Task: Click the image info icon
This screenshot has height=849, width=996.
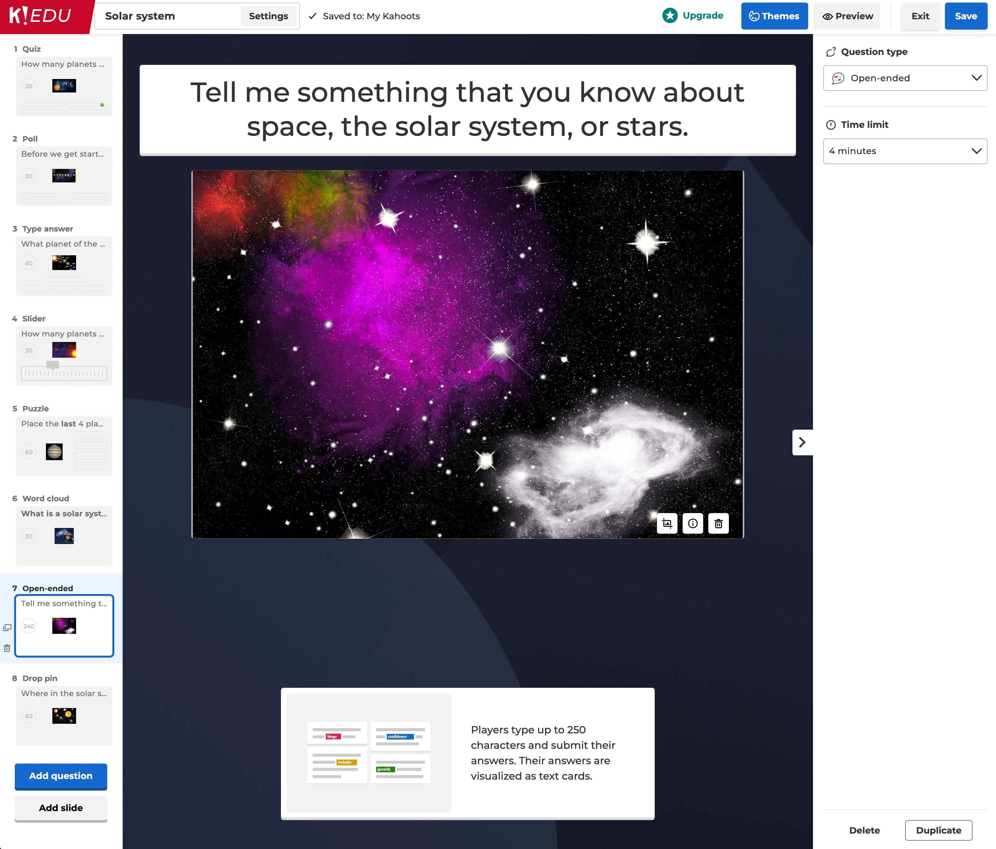Action: 693,523
